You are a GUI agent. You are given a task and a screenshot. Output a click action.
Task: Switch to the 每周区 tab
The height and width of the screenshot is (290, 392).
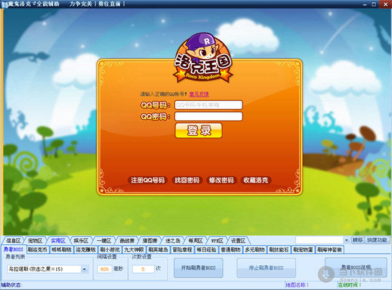(195, 241)
